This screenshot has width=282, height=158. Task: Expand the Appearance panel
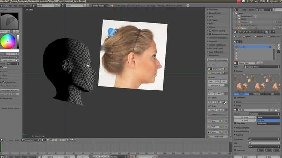[x=7, y=98]
